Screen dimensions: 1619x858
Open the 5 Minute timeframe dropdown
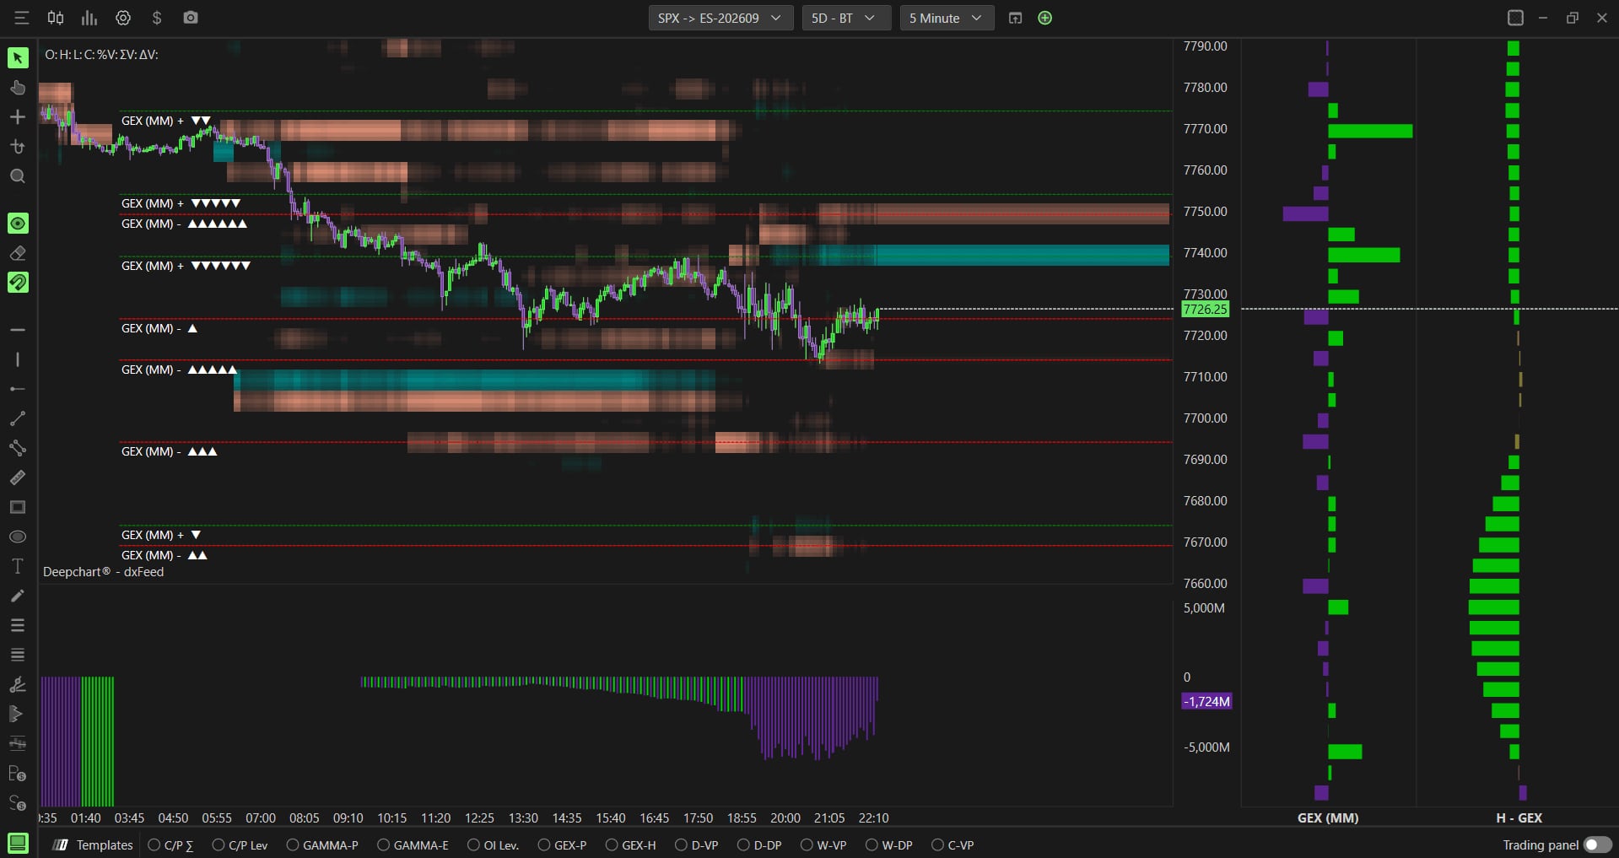pos(947,18)
